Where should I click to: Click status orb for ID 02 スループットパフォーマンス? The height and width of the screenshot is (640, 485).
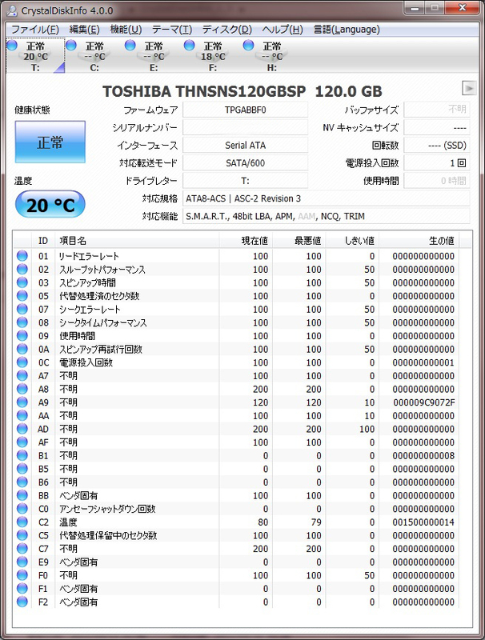(22, 270)
